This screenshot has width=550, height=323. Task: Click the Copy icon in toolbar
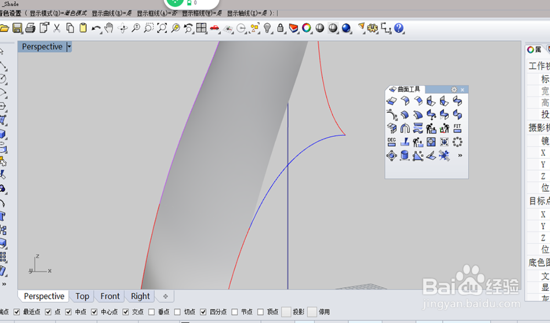click(x=70, y=28)
